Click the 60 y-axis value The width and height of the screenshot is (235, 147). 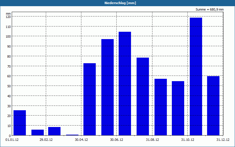coord(9,76)
